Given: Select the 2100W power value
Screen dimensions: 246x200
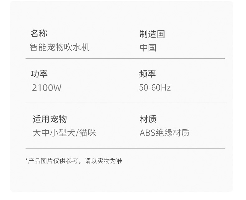Looking at the screenshot, I should coord(47,88).
